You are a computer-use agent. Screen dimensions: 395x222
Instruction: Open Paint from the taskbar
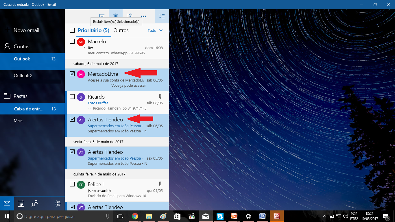tap(163, 216)
